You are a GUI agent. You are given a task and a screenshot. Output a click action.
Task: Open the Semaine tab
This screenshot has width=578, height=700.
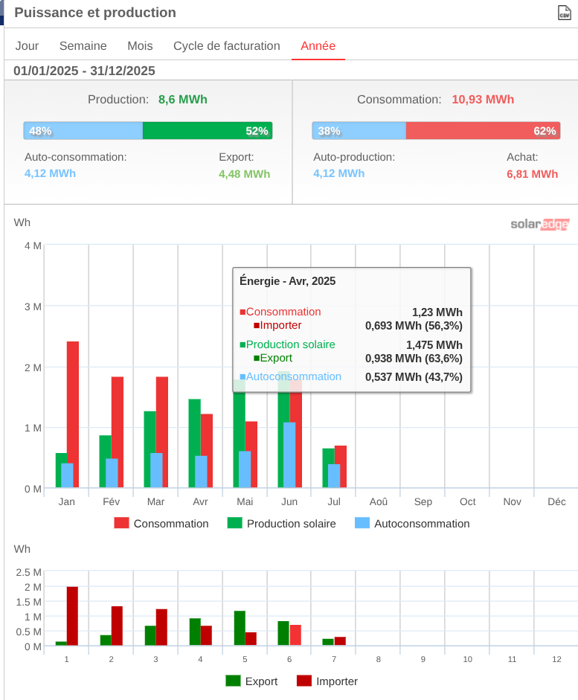[83, 46]
